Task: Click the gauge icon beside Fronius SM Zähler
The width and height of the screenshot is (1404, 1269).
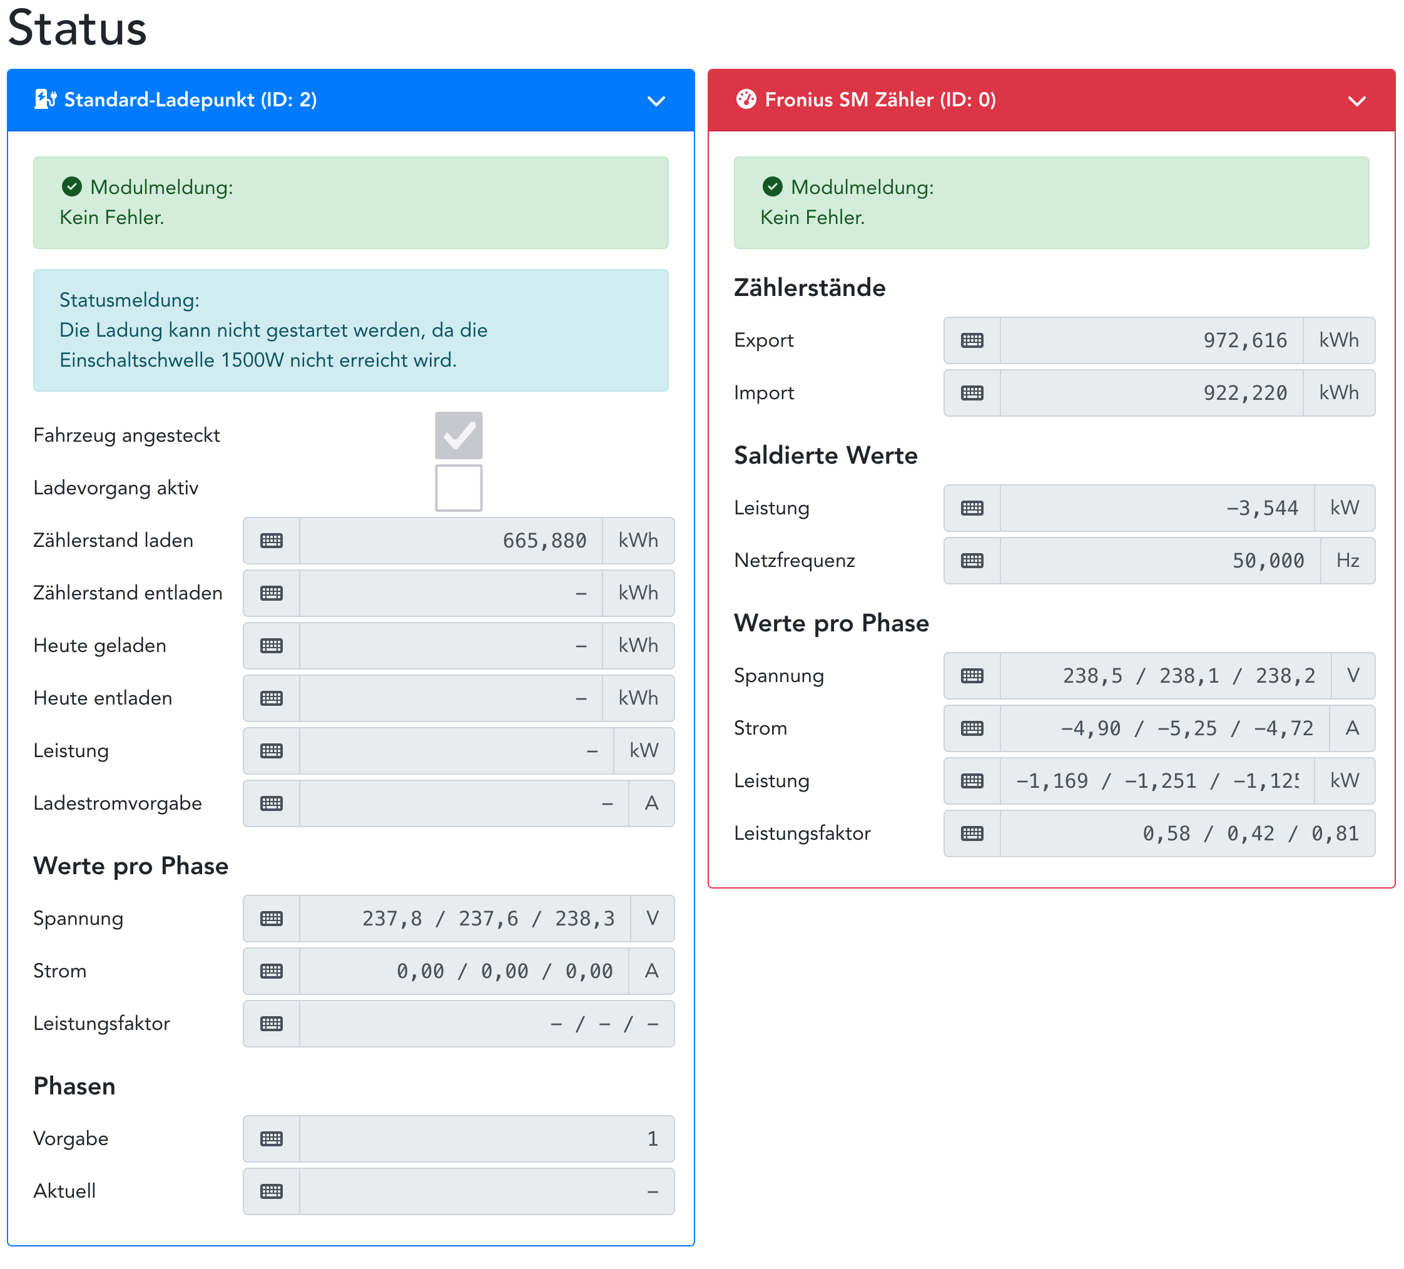Action: (746, 99)
